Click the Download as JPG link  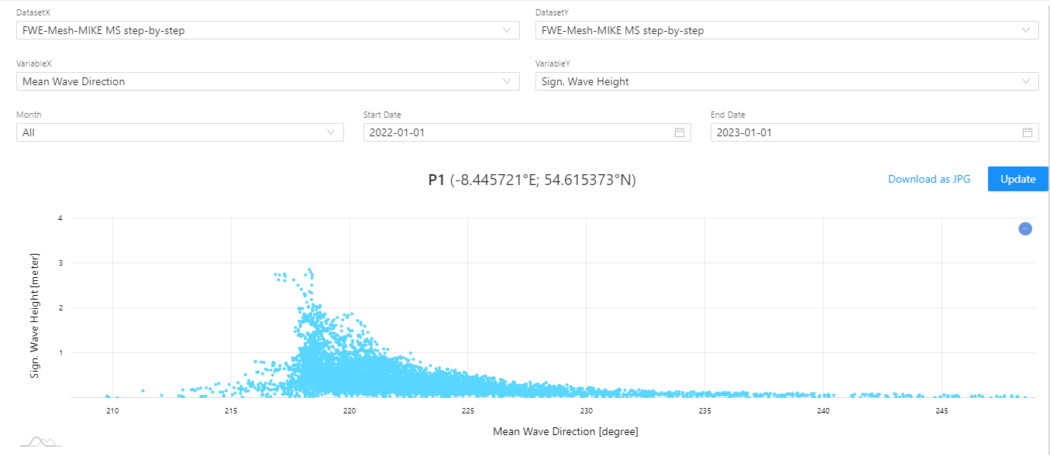pos(929,179)
